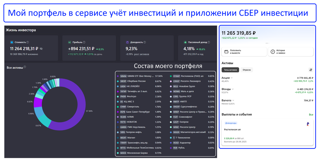The height and width of the screenshot is (166, 321).
Task: Expand the Валюта asset group
Action: pyautogui.click(x=234, y=100)
